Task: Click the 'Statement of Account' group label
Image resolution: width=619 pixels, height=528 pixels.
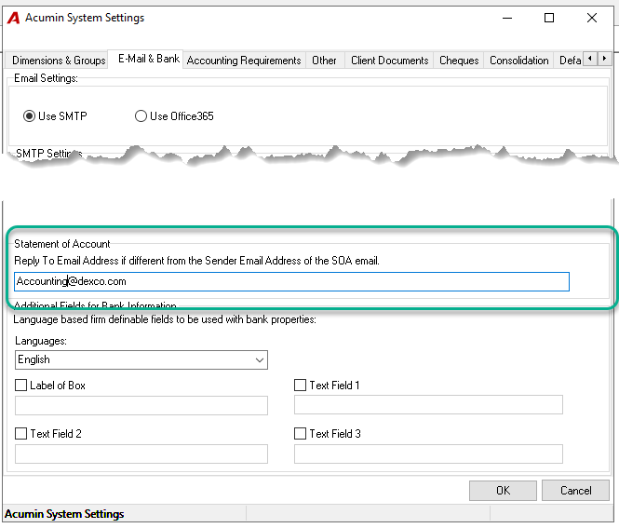Action: [x=62, y=244]
